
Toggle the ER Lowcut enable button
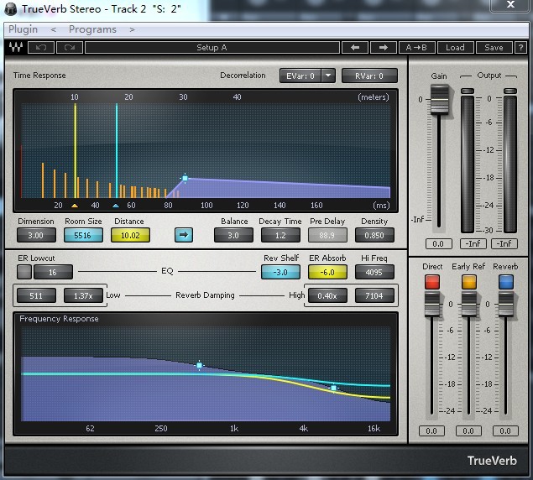tap(24, 272)
